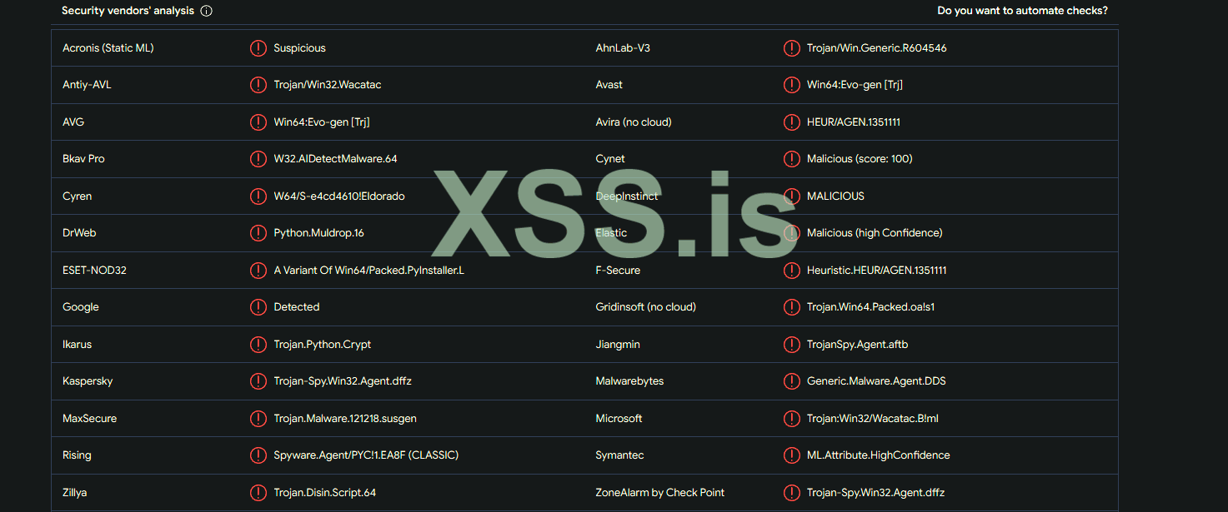Click 'W64/S-e4cd4610!Eldorado' detection name

340,196
